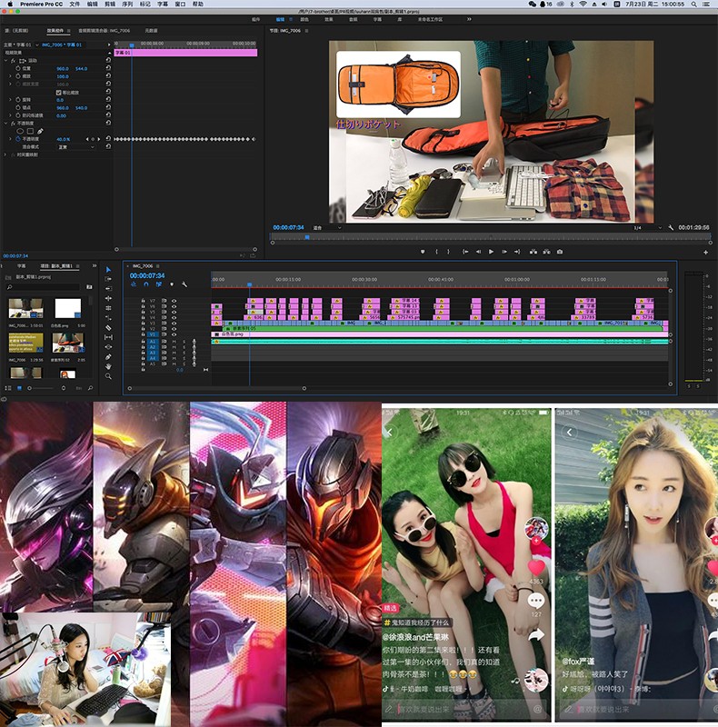Click Mark In bracket in Program monitor
Screen dimensions: 718x727
tap(436, 252)
